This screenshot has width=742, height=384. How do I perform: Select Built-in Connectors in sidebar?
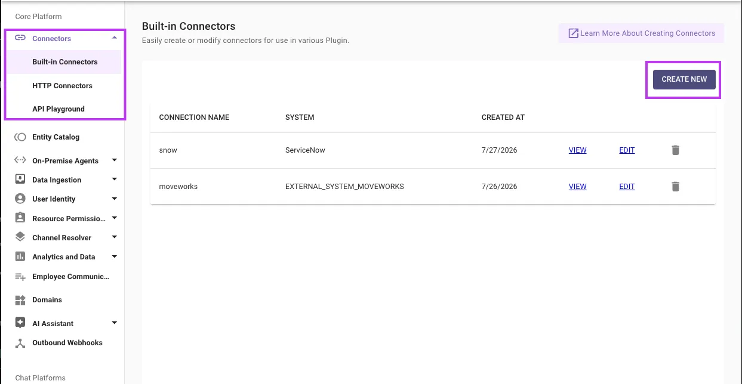point(64,62)
